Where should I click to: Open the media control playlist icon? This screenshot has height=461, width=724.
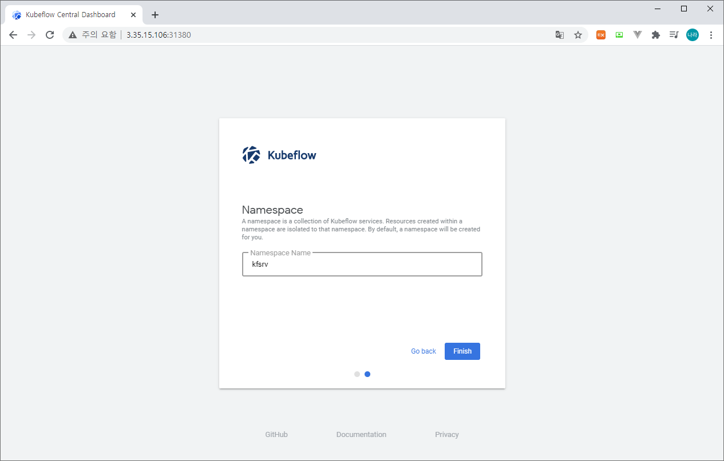coord(674,35)
